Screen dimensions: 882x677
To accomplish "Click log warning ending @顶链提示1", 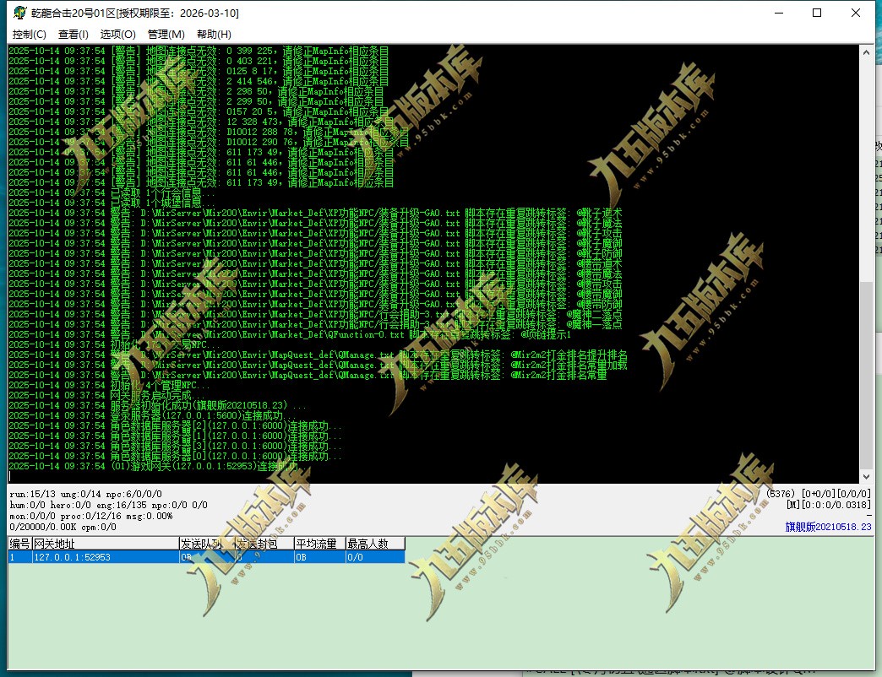I will [290, 334].
